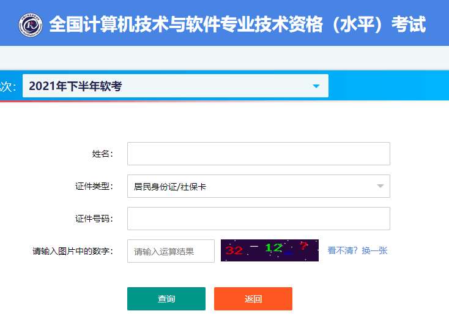Expand ID type list via gray arrow
Screen dimensions: 449x319
pos(380,186)
